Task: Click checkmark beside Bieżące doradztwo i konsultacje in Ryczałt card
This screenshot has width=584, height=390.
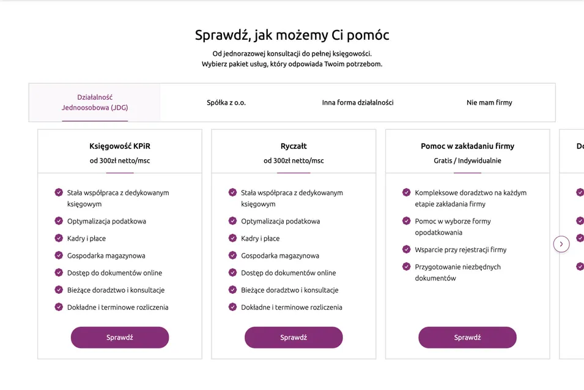Action: [x=232, y=290]
